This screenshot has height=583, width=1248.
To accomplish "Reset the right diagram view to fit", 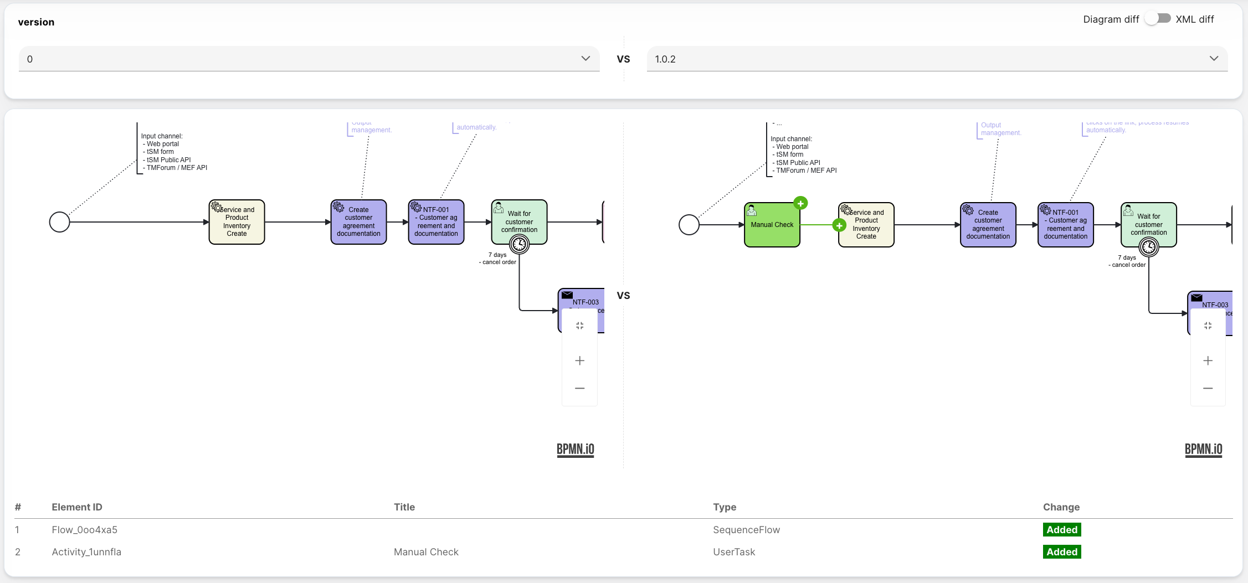I will click(x=1208, y=326).
